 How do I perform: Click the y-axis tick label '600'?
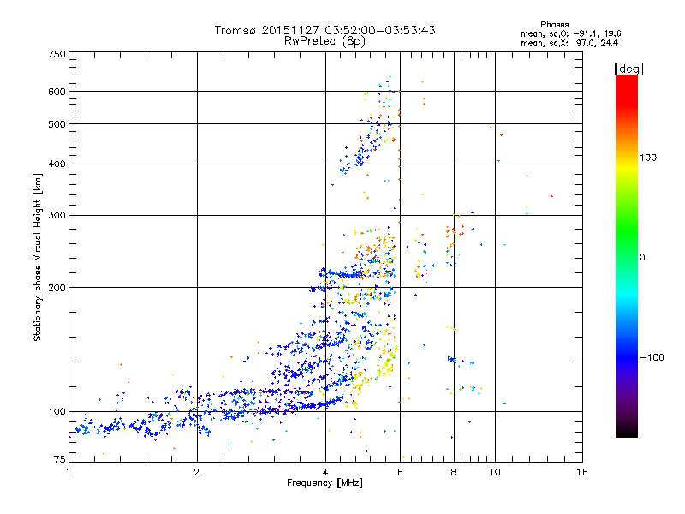coord(57,92)
